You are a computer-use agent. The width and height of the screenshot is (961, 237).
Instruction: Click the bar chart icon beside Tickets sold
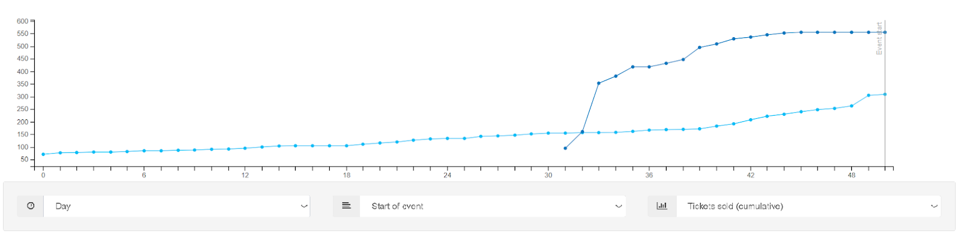662,206
